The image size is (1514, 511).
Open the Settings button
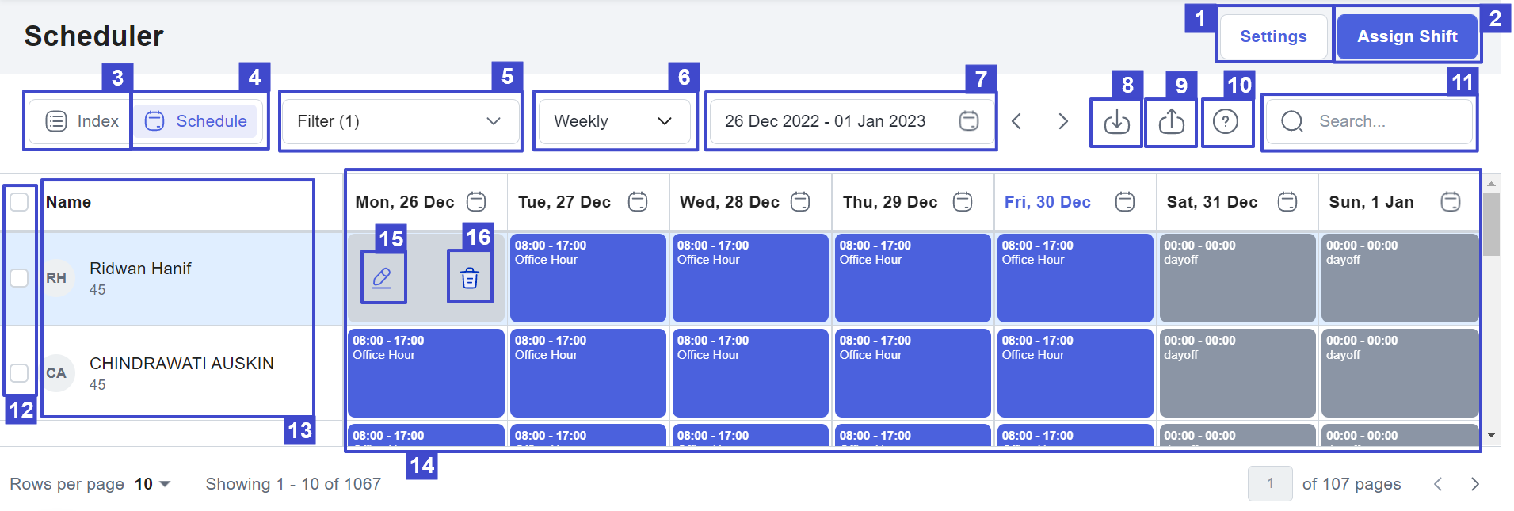click(x=1273, y=36)
